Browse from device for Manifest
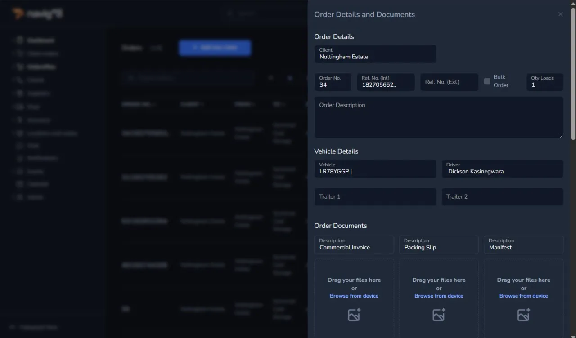 pos(523,296)
